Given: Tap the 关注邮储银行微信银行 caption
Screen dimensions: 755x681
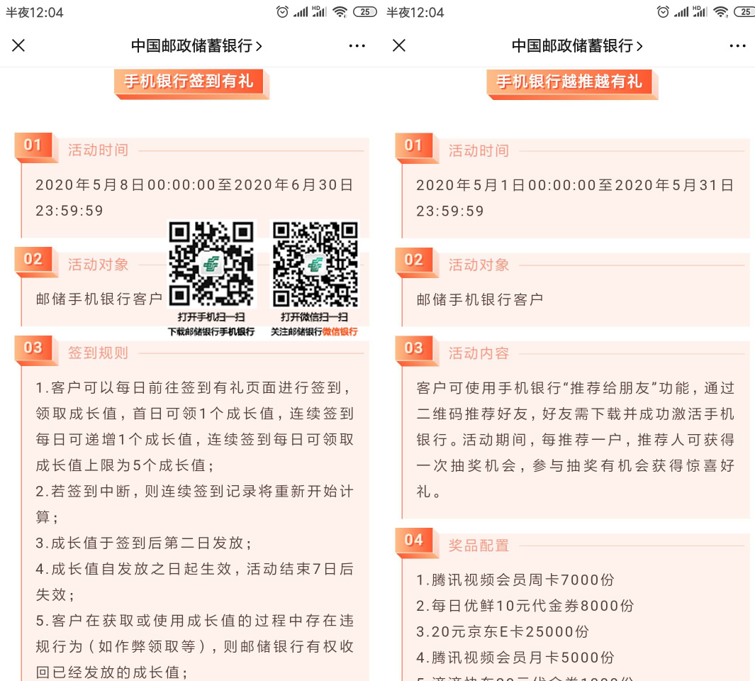Looking at the screenshot, I should [x=315, y=331].
